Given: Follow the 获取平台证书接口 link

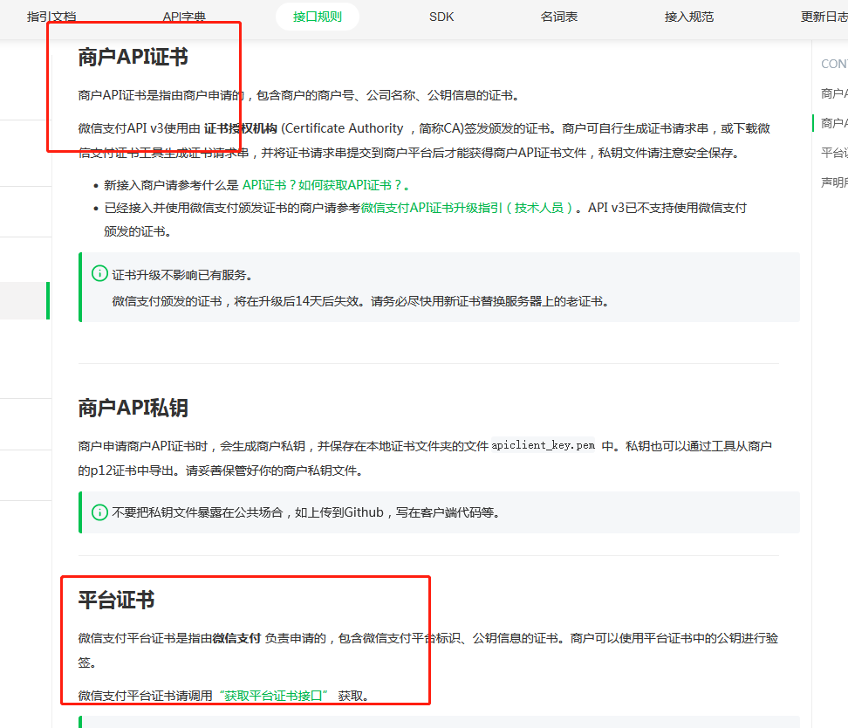Looking at the screenshot, I should coord(272,696).
